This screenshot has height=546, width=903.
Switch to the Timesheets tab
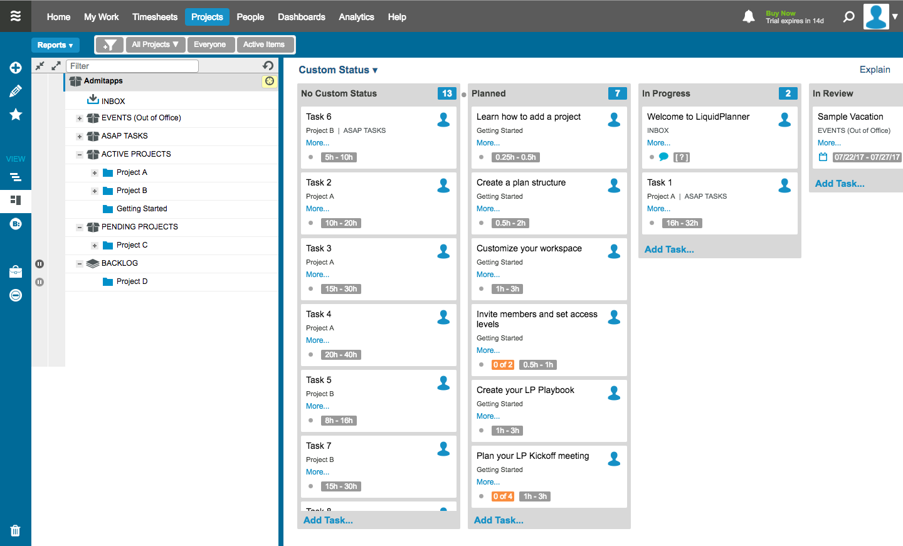[155, 17]
